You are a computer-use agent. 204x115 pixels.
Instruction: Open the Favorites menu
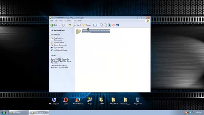click(x=68, y=21)
